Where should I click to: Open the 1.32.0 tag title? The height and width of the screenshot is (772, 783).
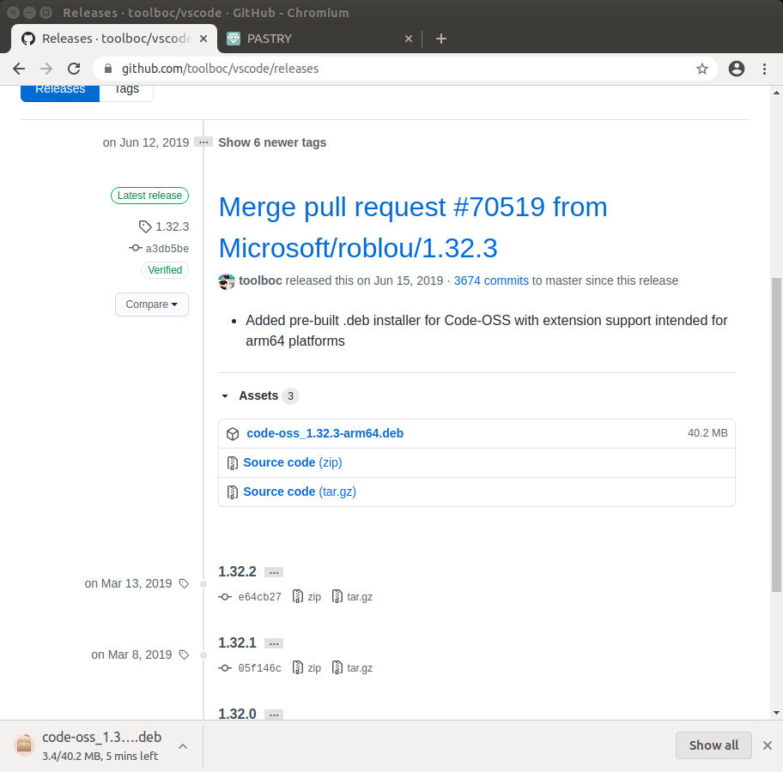237,715
